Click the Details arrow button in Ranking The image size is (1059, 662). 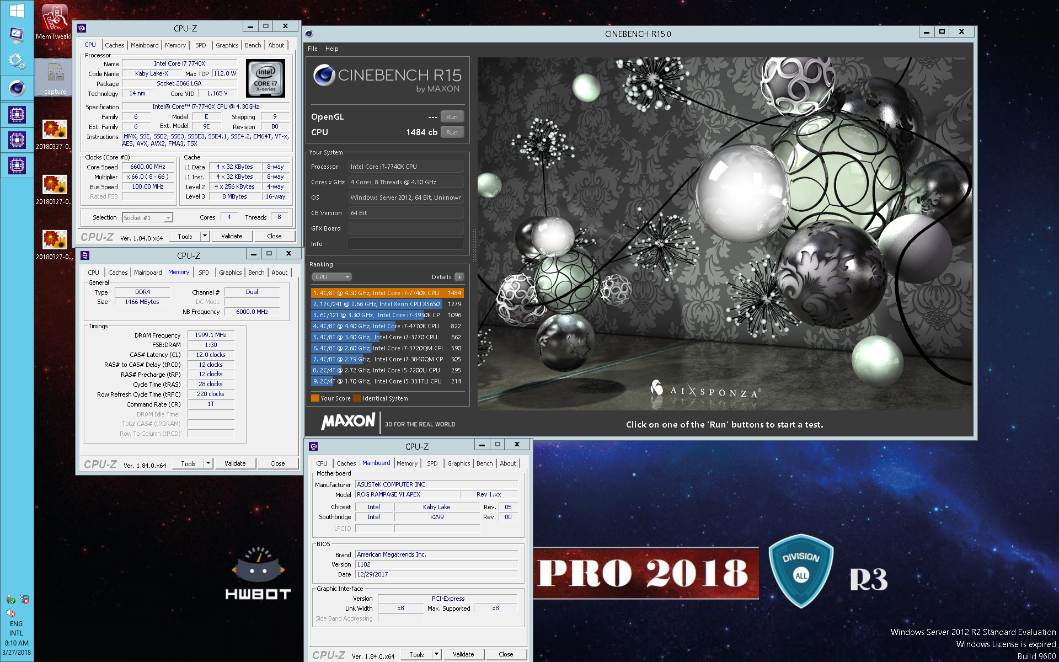coord(459,277)
